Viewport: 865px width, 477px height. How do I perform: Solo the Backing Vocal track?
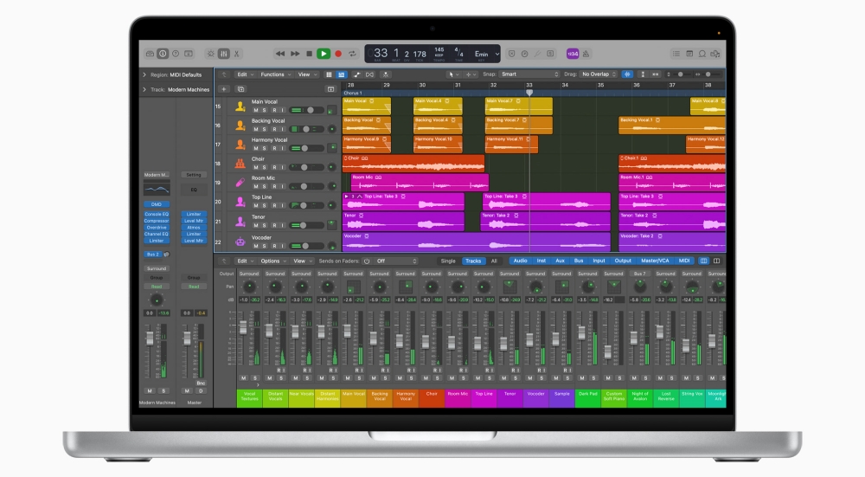[264, 129]
